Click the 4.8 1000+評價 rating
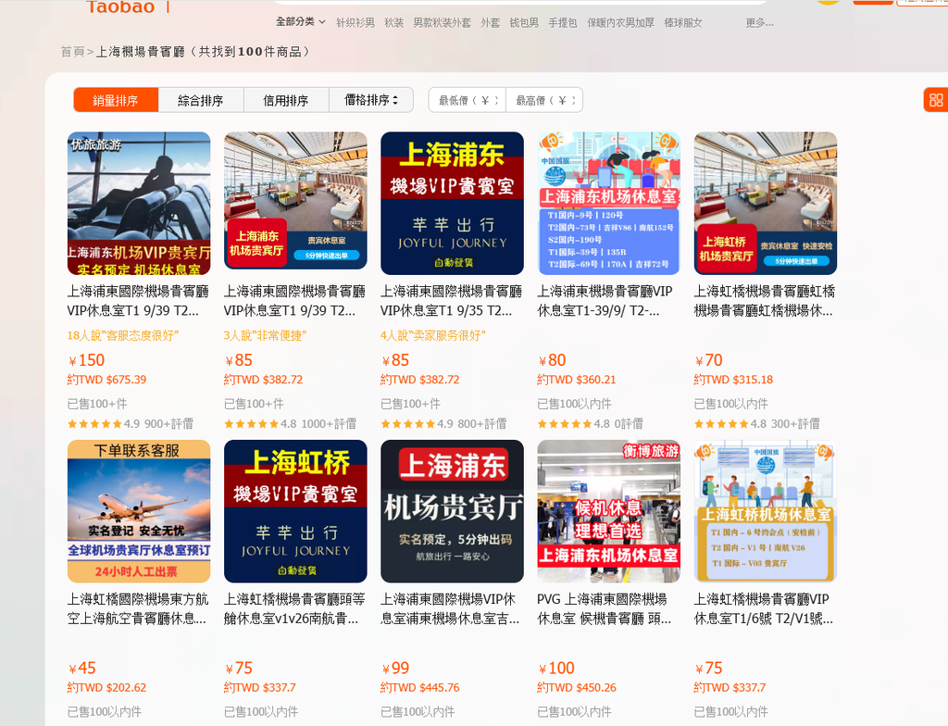The width and height of the screenshot is (948, 726). tap(290, 424)
